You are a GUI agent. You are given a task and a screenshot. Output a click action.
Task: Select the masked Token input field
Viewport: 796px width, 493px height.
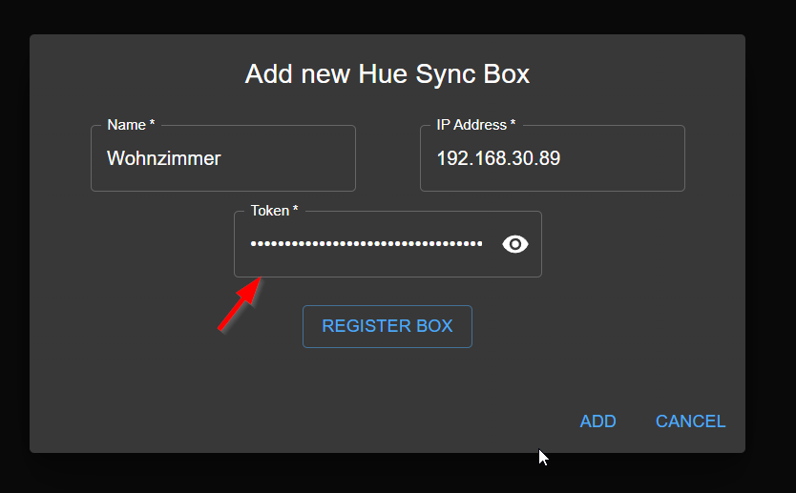coord(388,244)
